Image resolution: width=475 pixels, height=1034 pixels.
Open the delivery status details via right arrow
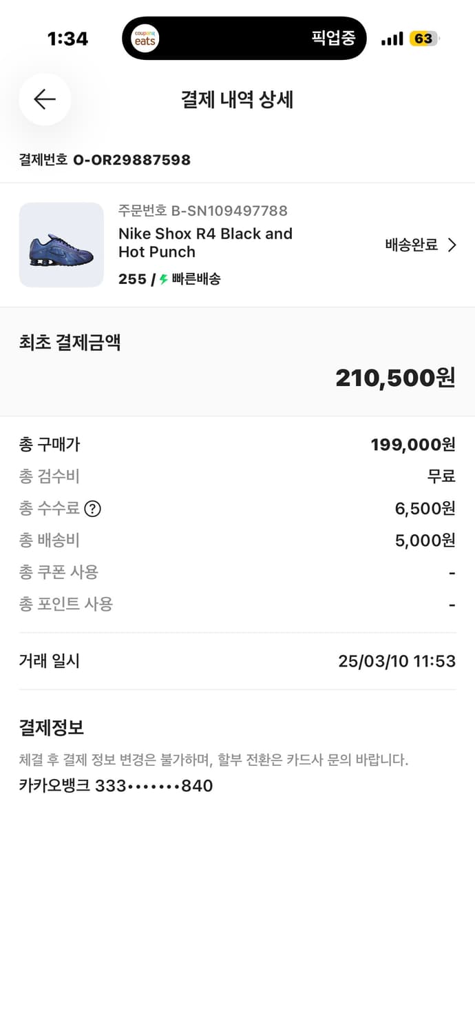453,245
